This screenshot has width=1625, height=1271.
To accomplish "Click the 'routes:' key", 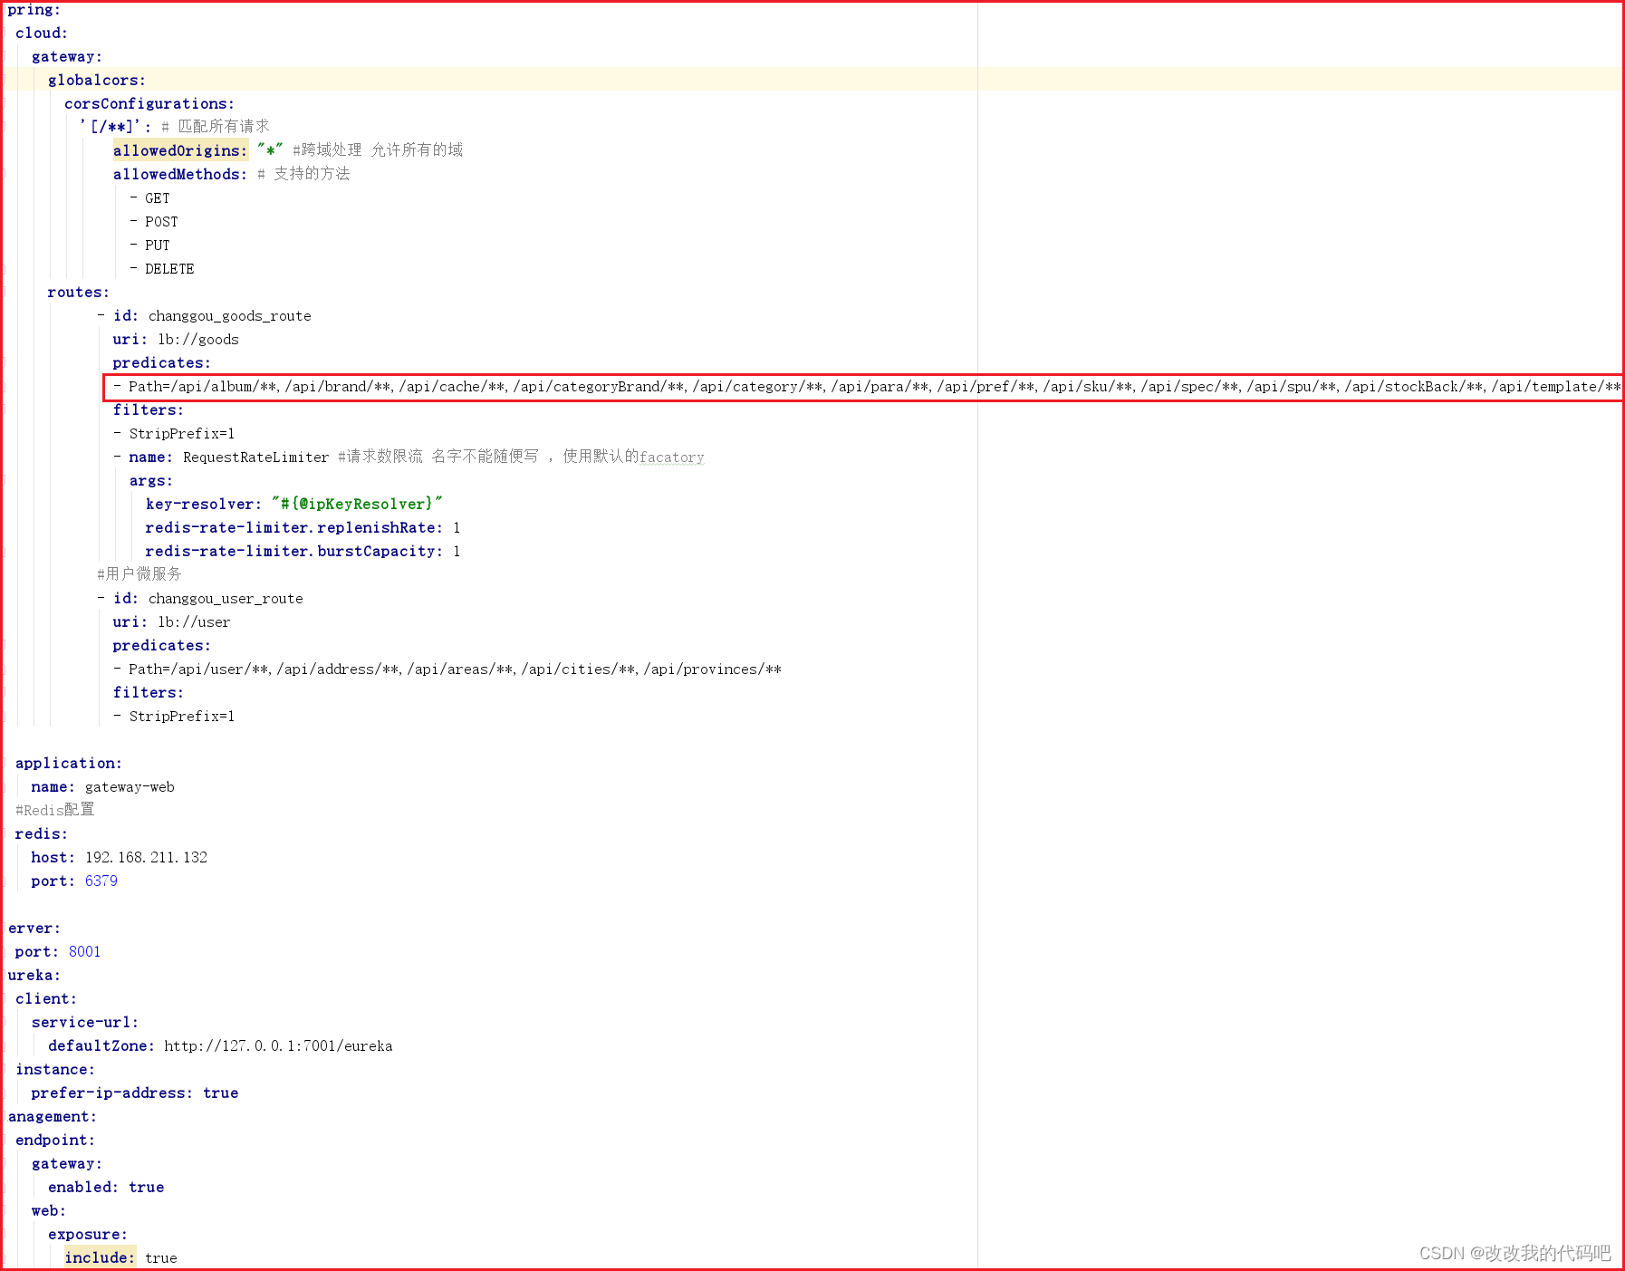I will (x=79, y=292).
